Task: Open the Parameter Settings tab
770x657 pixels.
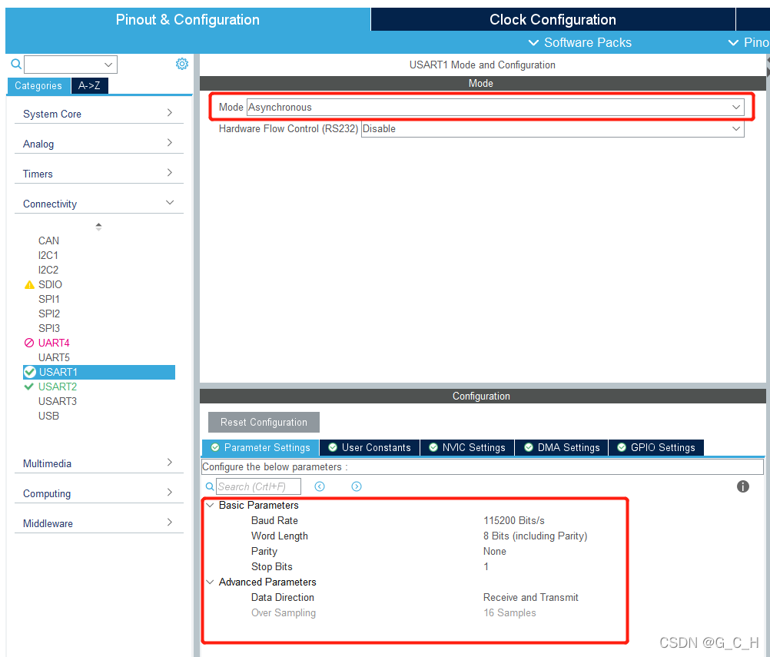Action: pyautogui.click(x=261, y=447)
